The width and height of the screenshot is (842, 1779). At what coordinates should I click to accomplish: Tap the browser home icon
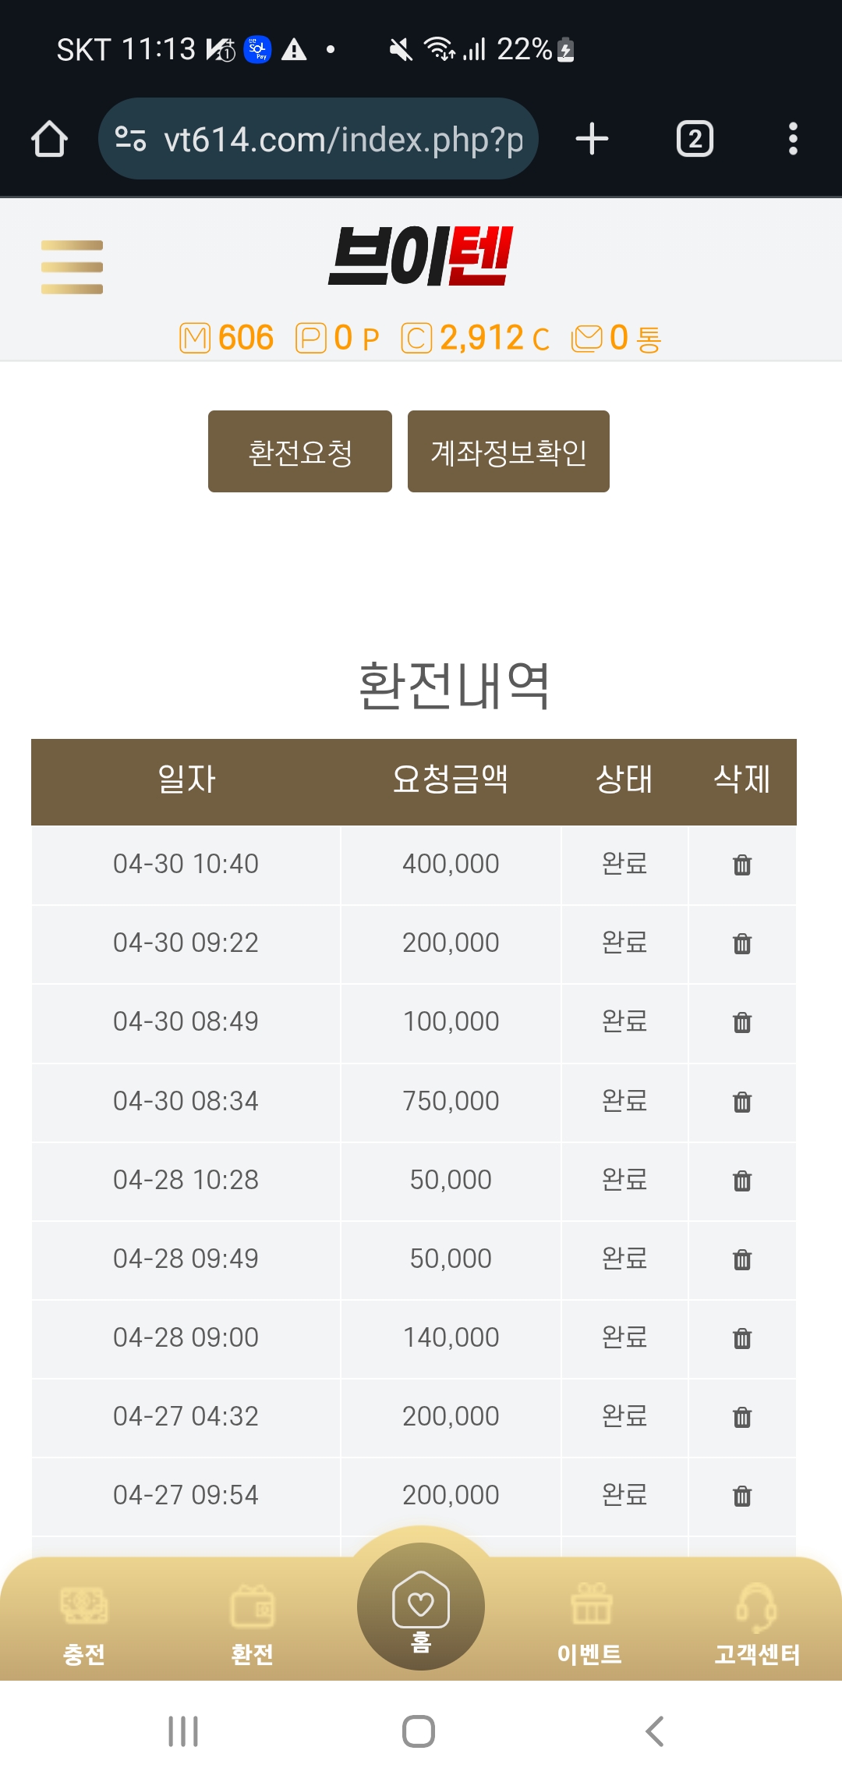49,140
